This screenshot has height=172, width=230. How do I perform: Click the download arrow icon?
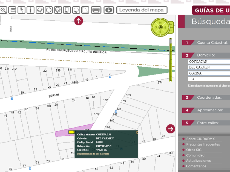click(109, 10)
